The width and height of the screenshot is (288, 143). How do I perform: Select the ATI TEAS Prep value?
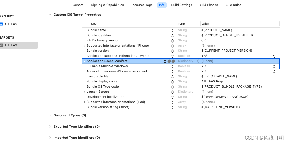(x=212, y=81)
